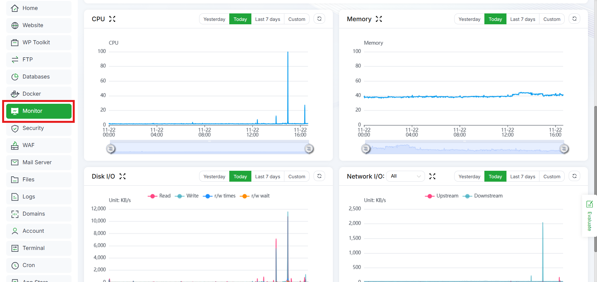Select Yesterday in the Network I/O panel
Image resolution: width=597 pixels, height=282 pixels.
tap(469, 176)
